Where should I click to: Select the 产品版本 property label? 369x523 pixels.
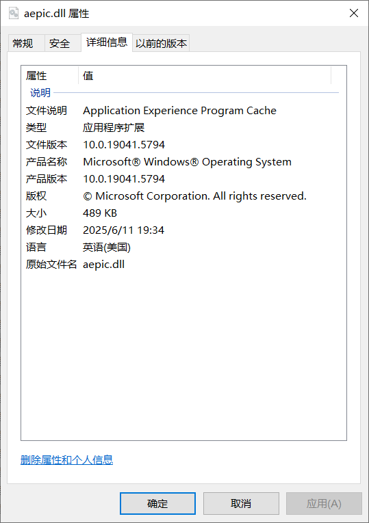coord(47,179)
